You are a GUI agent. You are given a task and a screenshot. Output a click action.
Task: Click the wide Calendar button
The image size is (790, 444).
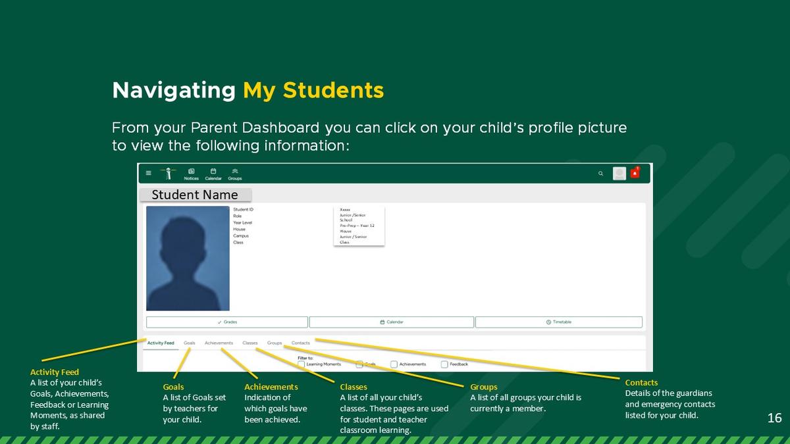(392, 322)
